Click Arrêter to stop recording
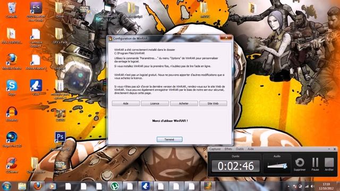Screen dimensions: 340x191 tap(329, 164)
